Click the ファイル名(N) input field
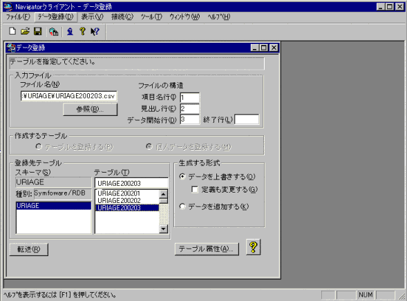This screenshot has height=301, width=407. 69,96
